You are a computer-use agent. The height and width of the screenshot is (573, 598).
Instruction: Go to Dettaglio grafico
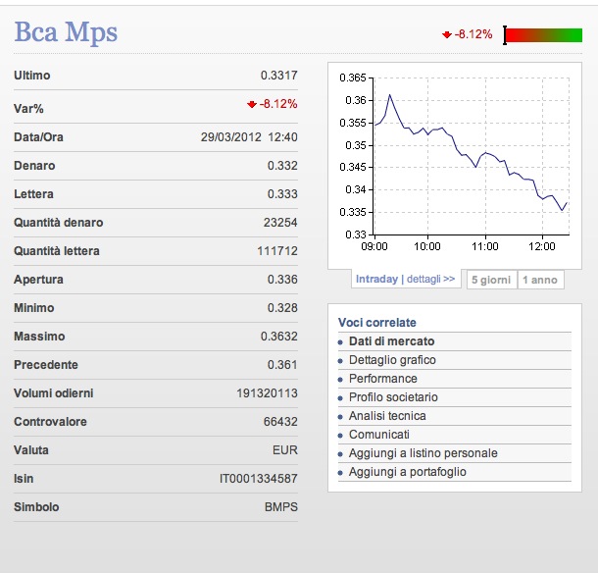[392, 360]
